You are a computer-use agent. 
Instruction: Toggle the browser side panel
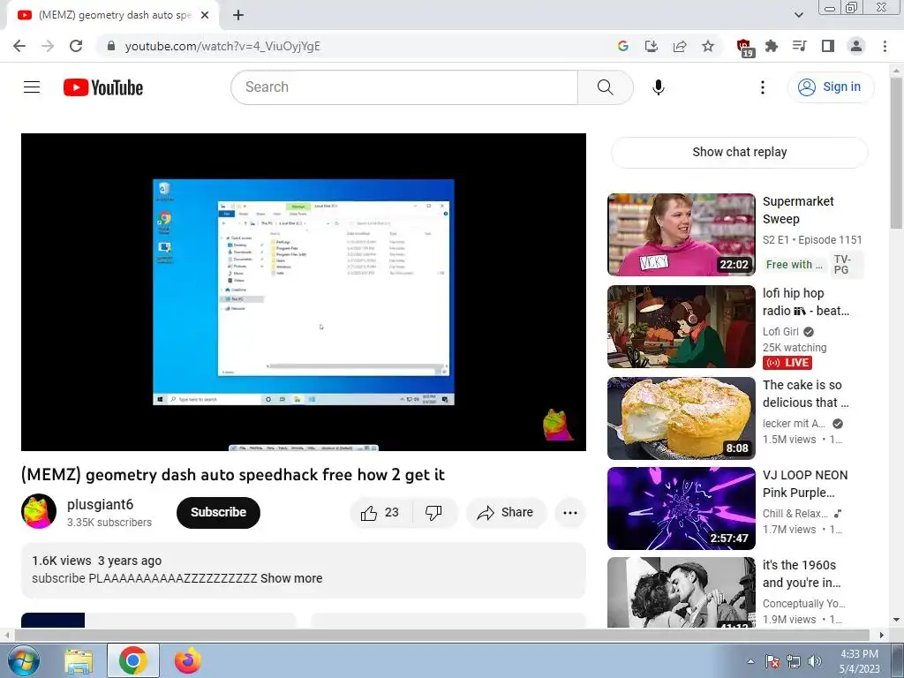(x=828, y=46)
